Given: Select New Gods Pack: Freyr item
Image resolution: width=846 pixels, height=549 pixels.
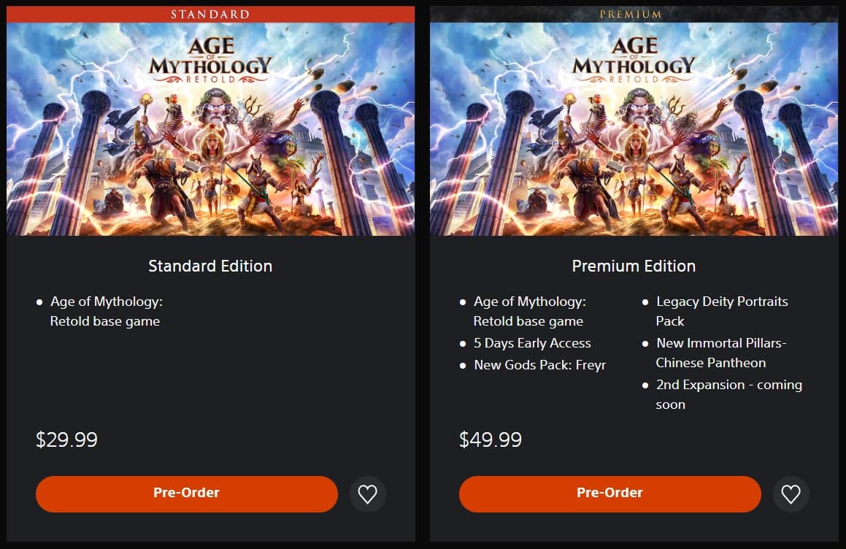Looking at the screenshot, I should [x=539, y=365].
